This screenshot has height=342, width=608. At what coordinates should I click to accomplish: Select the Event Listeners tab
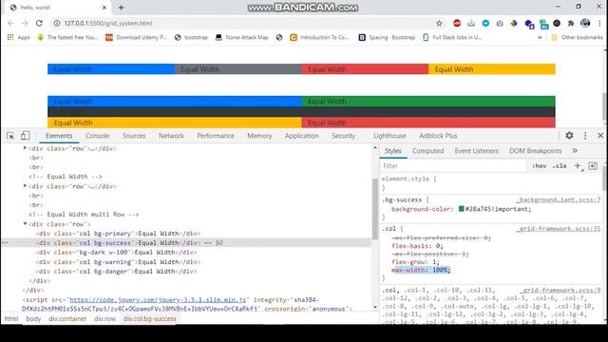coord(476,151)
